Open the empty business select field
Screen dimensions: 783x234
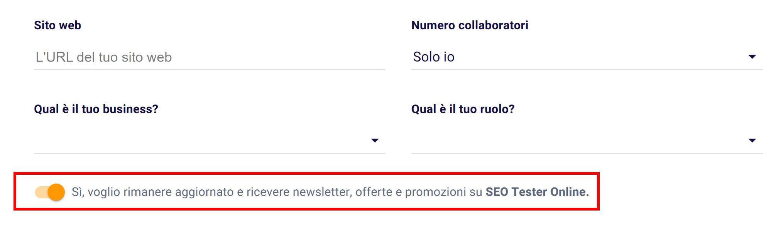(201, 140)
